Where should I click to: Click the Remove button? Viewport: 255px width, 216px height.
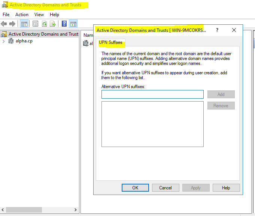click(x=221, y=106)
